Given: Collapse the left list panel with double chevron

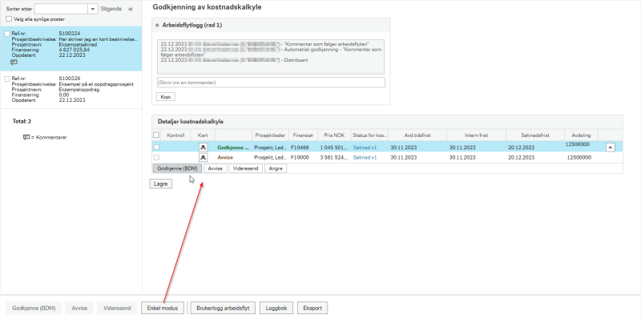Looking at the screenshot, I should 131,9.
